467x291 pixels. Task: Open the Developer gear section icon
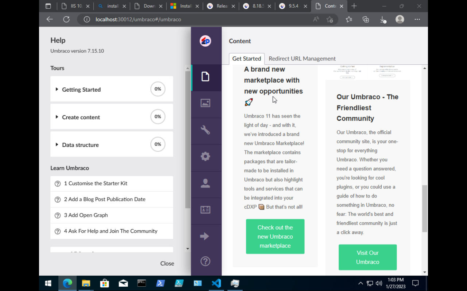click(205, 156)
